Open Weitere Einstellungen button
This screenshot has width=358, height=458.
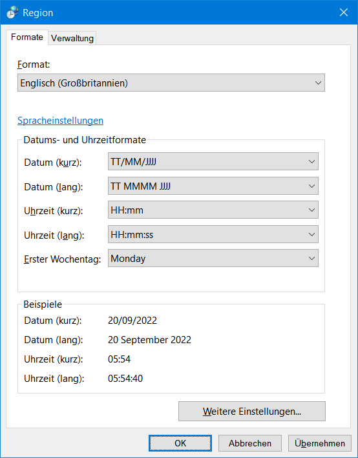252,412
